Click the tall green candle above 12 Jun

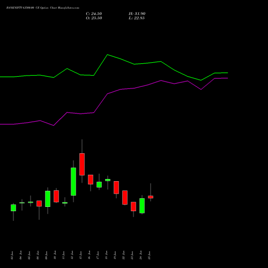[x=73, y=182]
